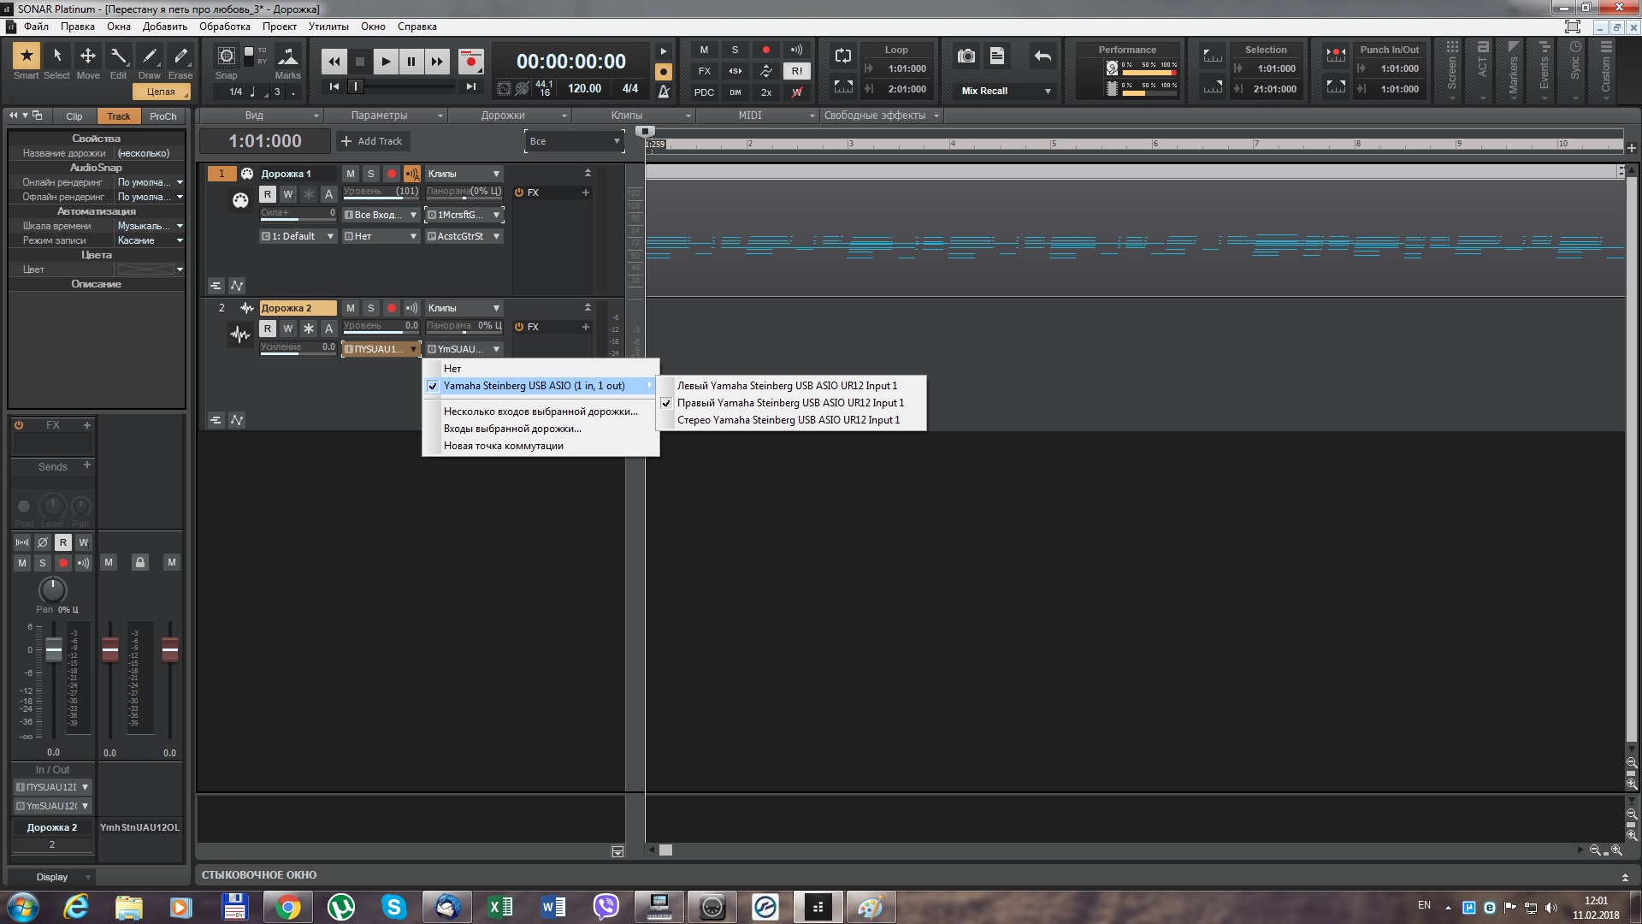Open the Все track filter dropdown

(574, 141)
